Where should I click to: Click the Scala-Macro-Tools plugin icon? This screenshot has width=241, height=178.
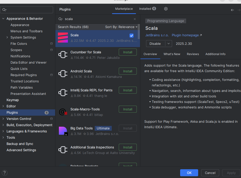click(63, 112)
